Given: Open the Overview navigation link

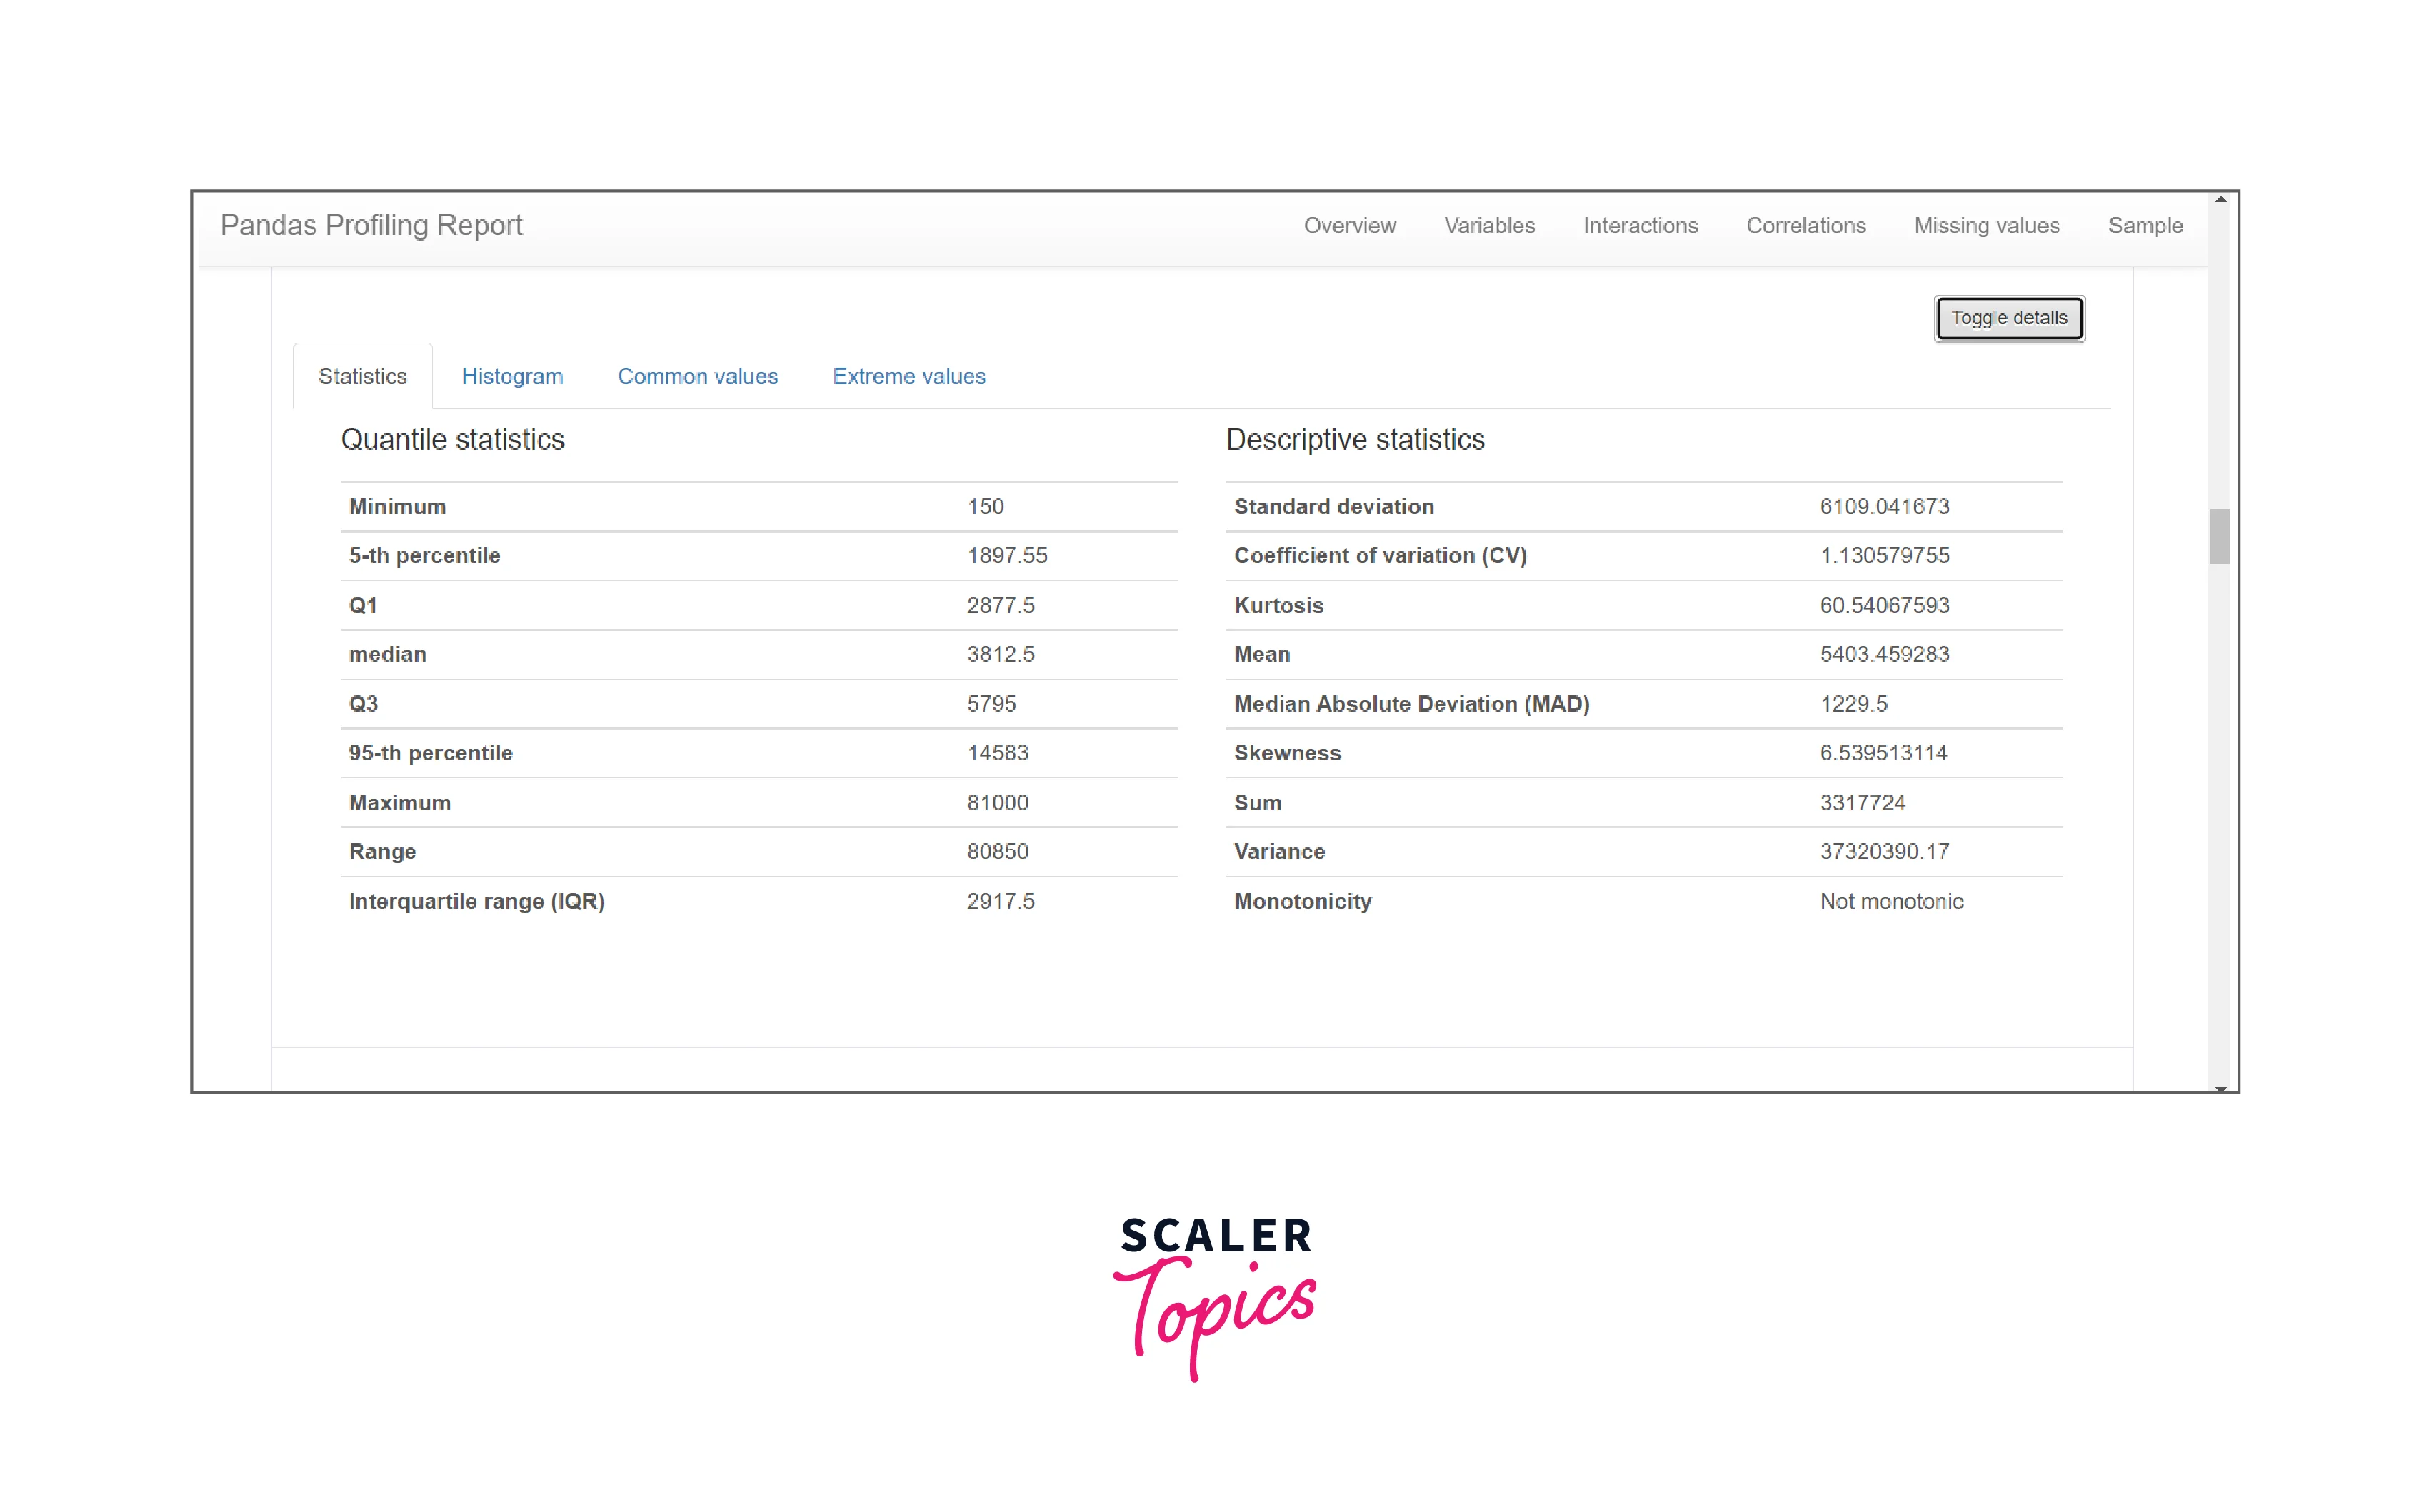Looking at the screenshot, I should click(1348, 226).
